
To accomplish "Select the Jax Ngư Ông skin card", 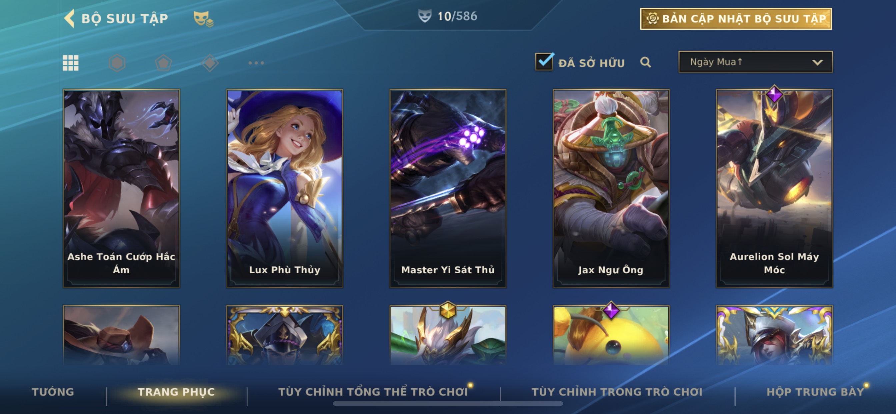I will point(611,188).
